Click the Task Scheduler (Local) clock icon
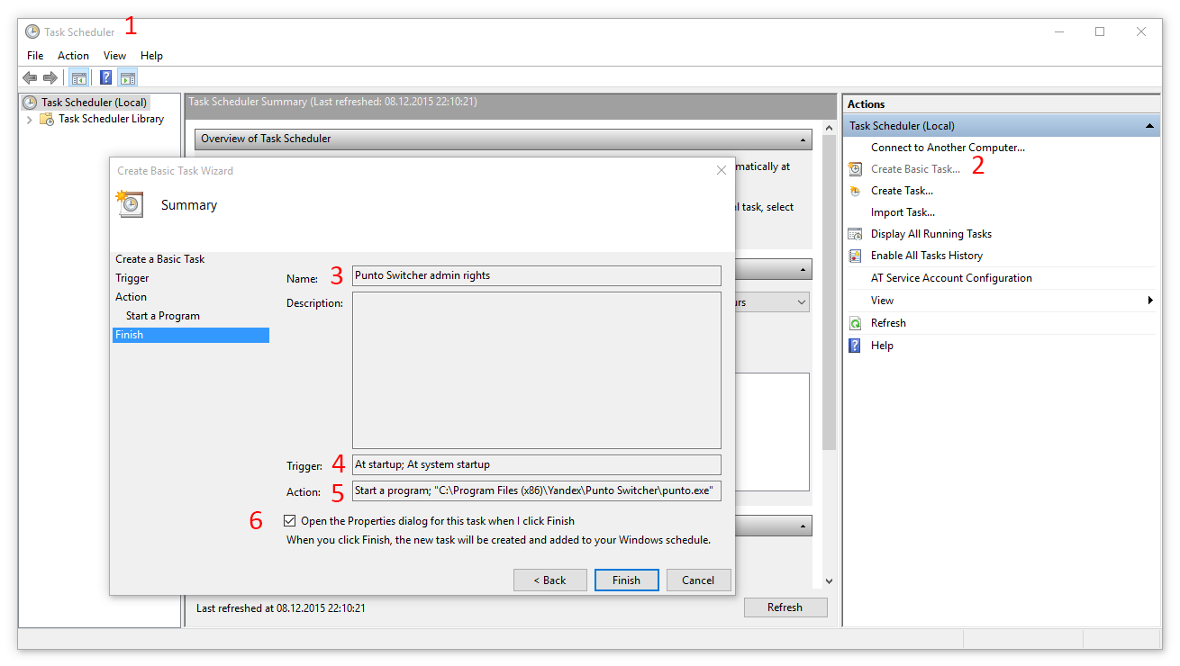Image resolution: width=1180 pixels, height=666 pixels. tap(30, 103)
